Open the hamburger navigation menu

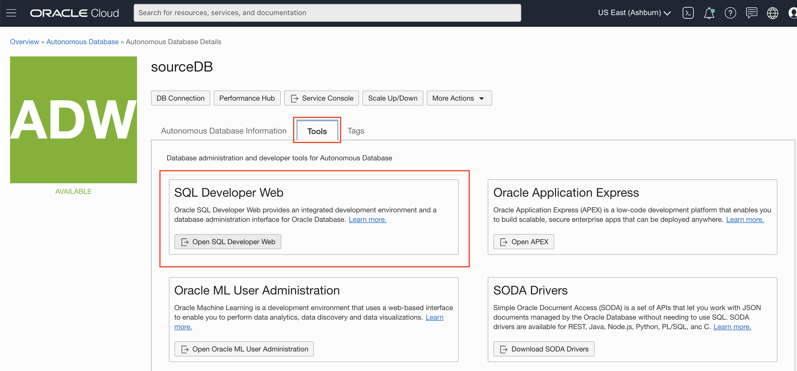point(11,13)
